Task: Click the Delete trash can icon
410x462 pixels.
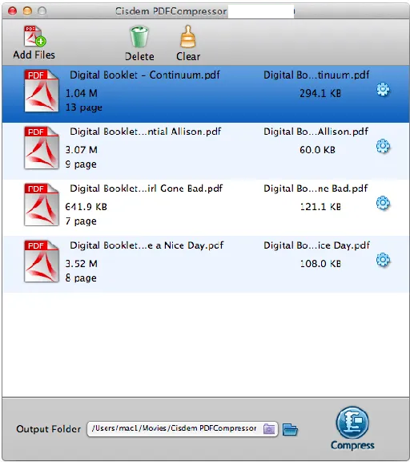Action: click(139, 37)
